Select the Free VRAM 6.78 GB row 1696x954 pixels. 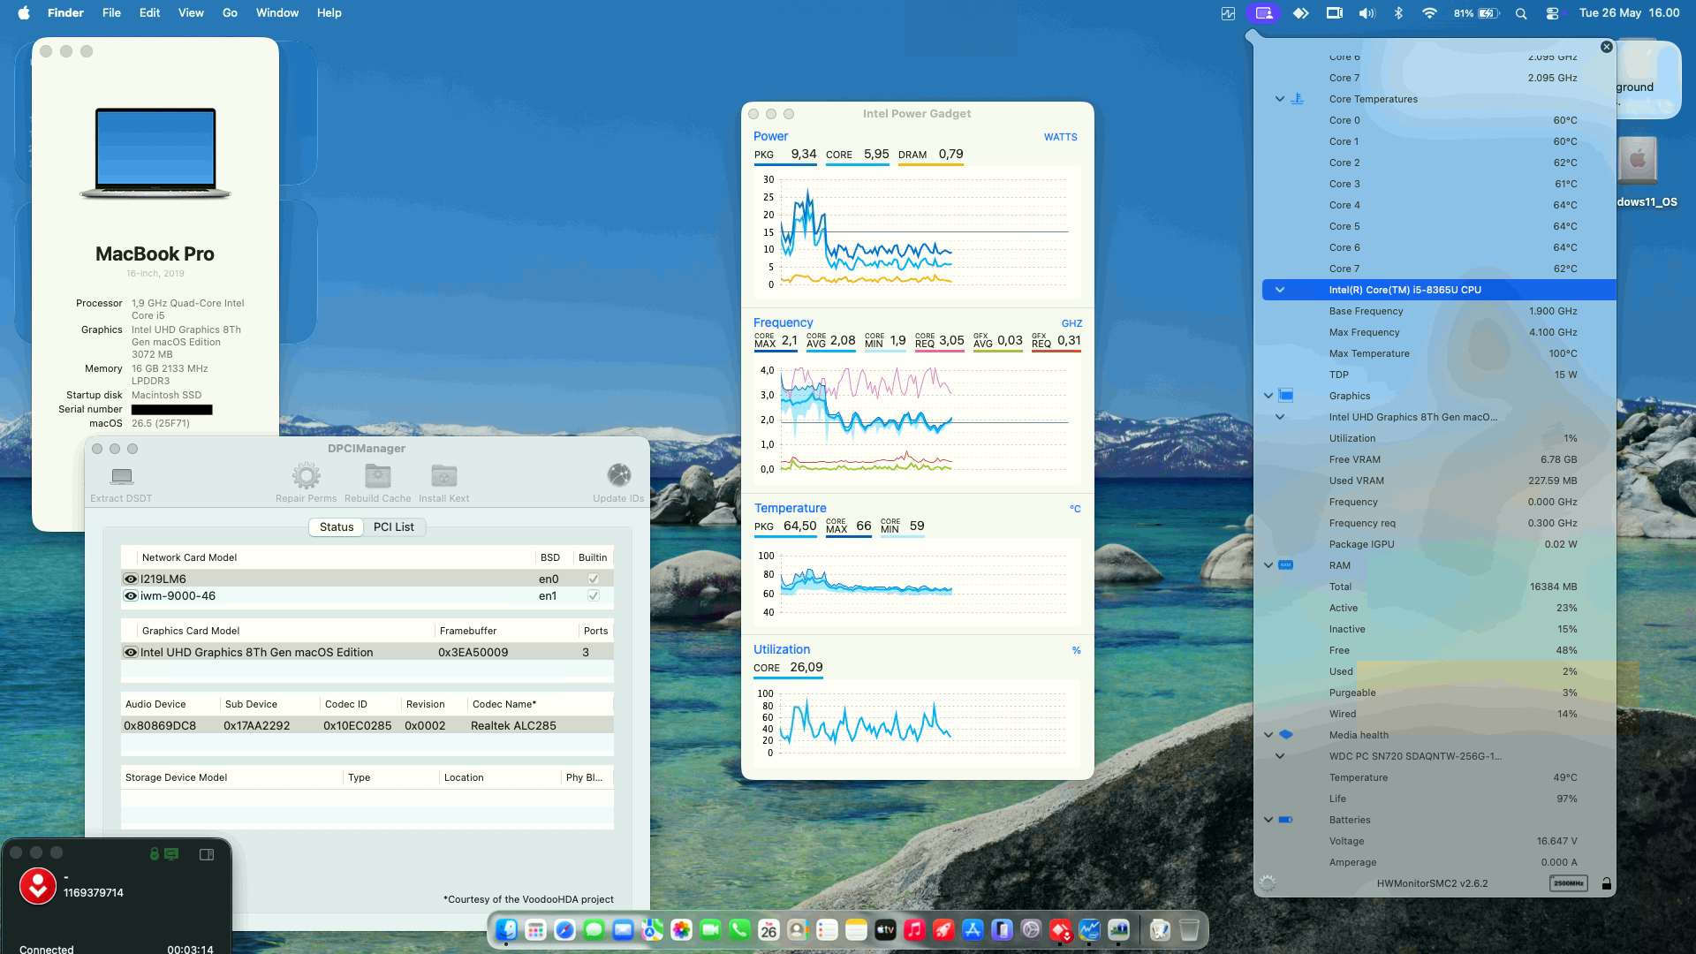[x=1439, y=459]
